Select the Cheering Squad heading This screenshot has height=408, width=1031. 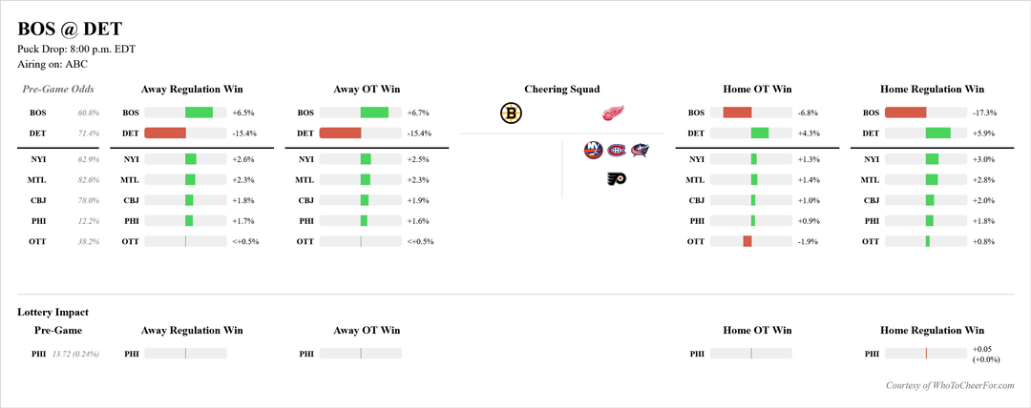pyautogui.click(x=561, y=90)
